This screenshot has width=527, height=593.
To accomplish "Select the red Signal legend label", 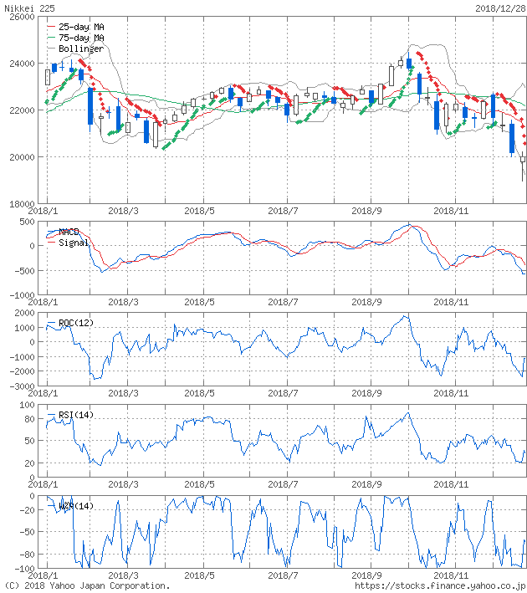I will click(x=73, y=243).
